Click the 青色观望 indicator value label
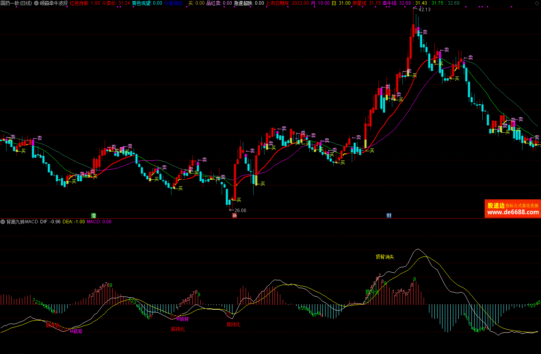The width and height of the screenshot is (541, 354). tap(147, 3)
